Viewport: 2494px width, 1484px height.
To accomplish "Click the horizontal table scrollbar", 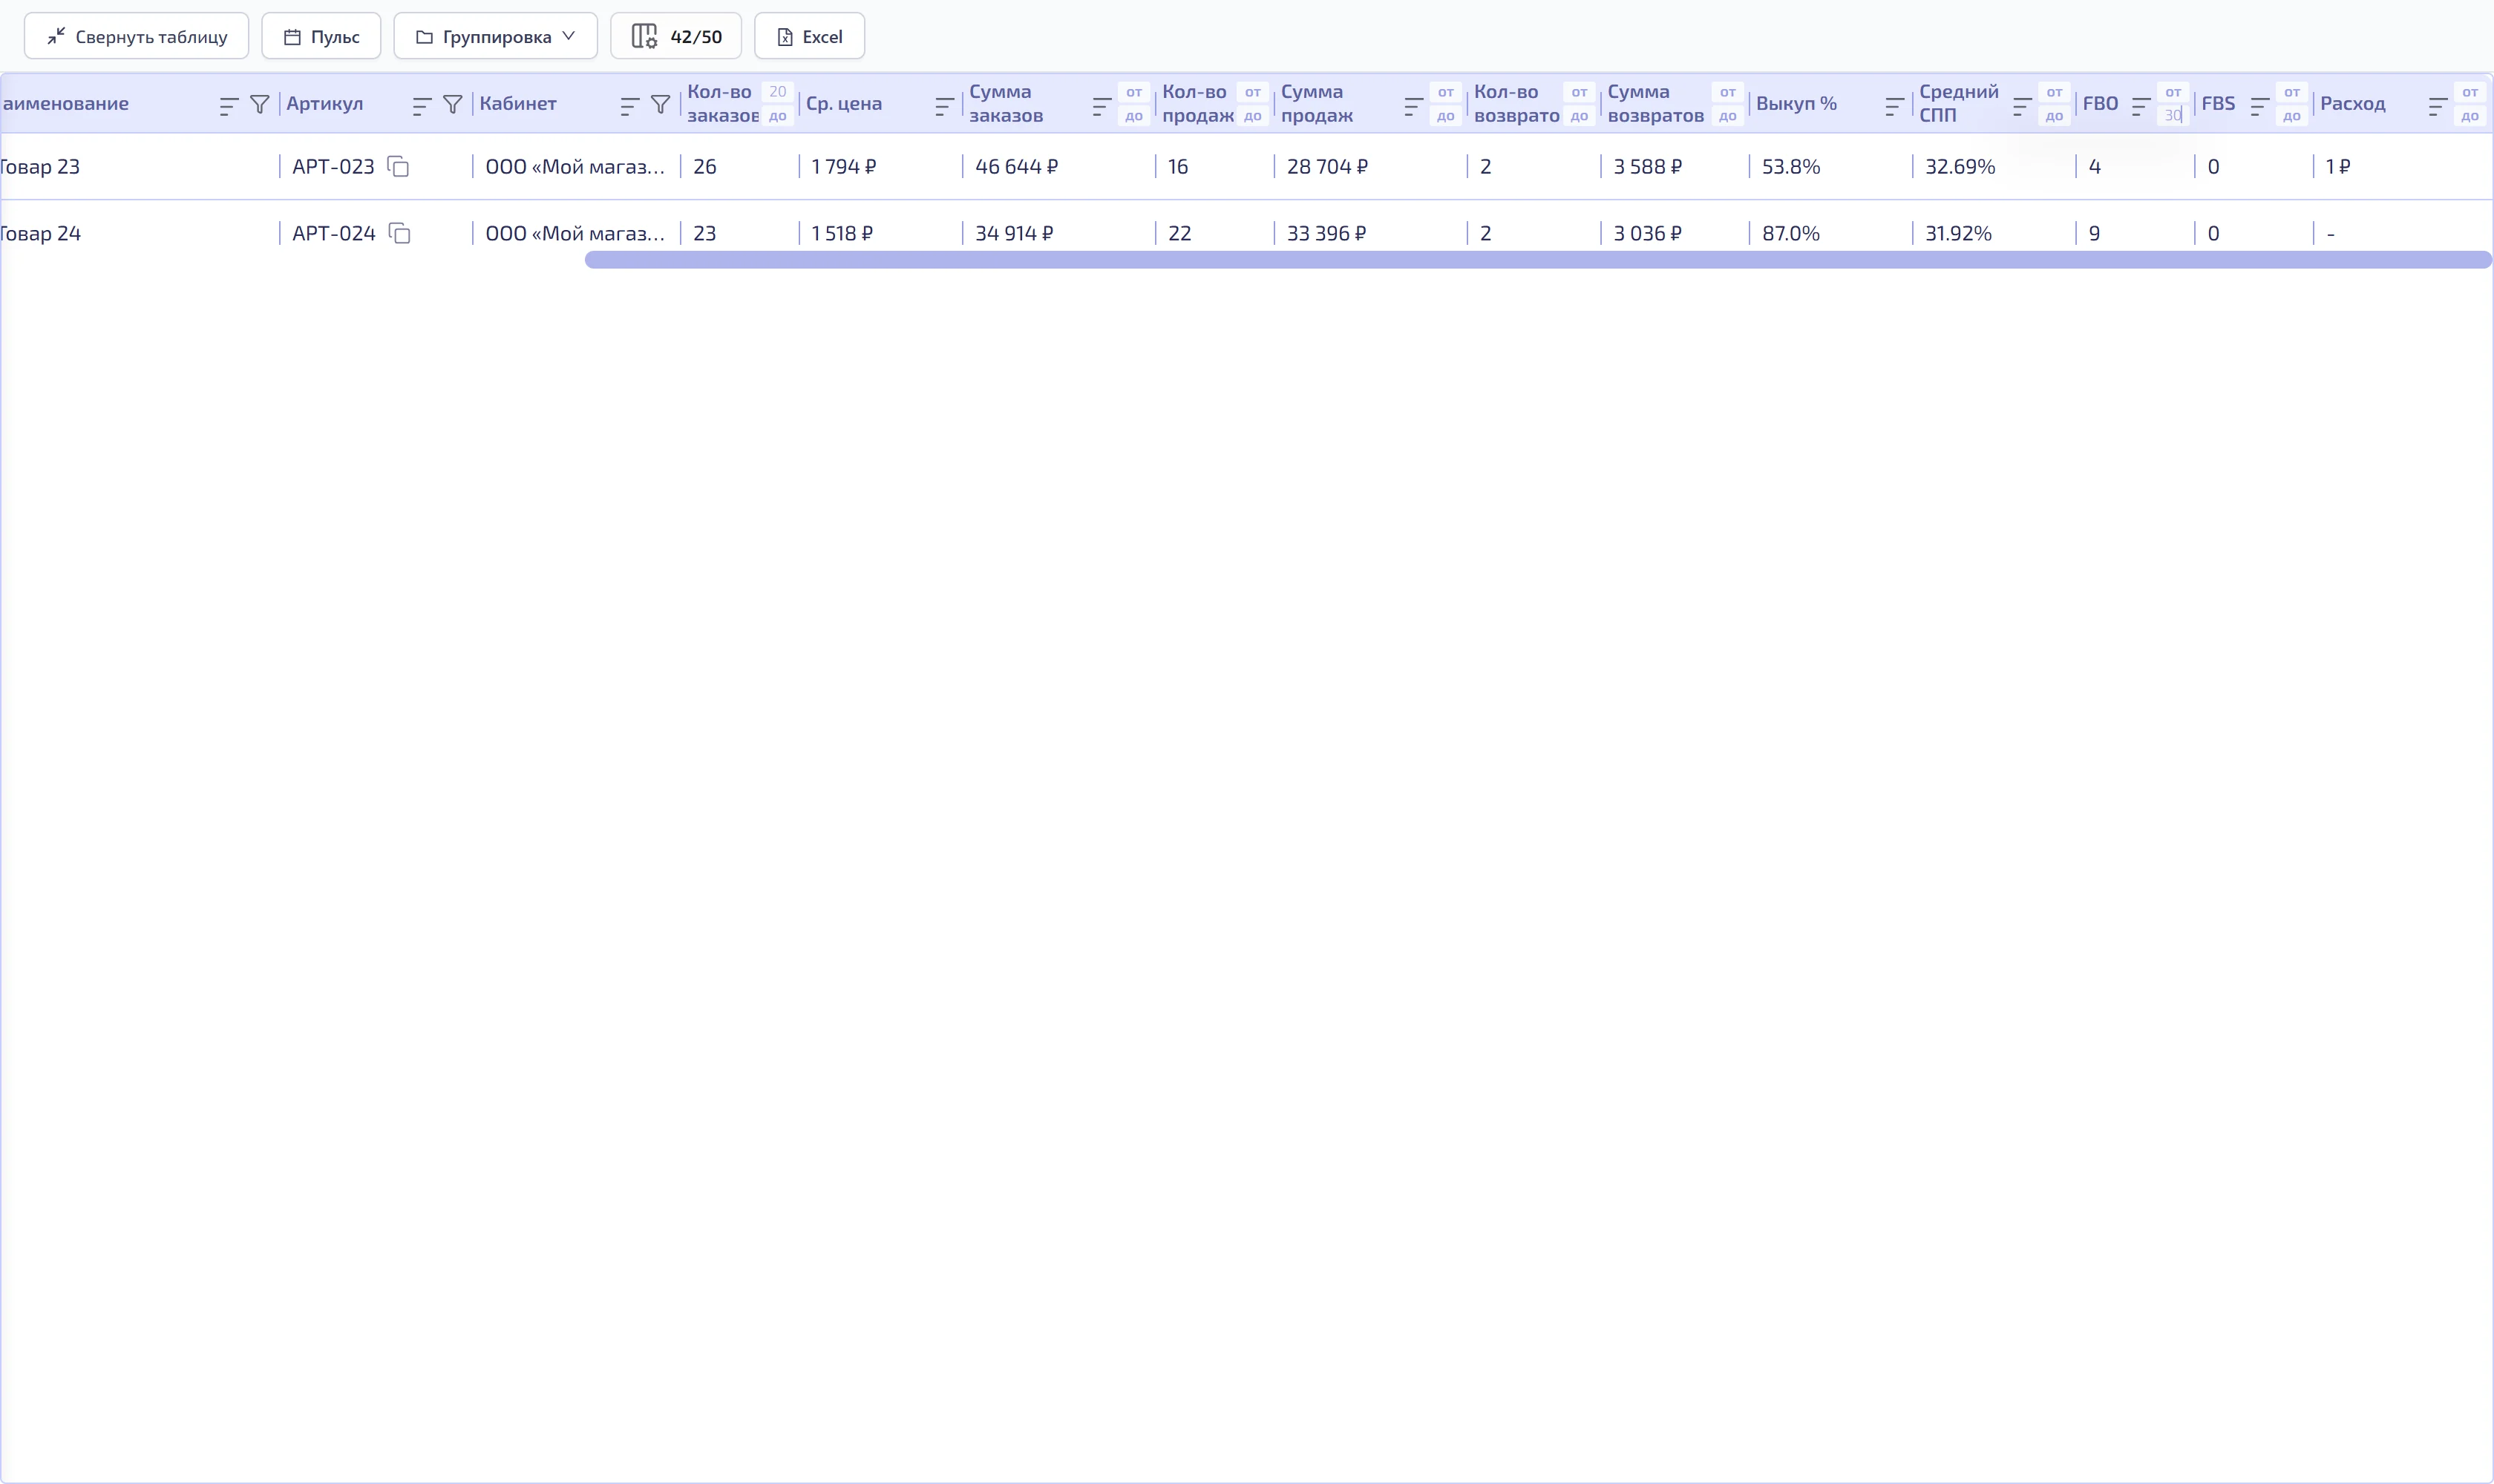I will point(1538,260).
